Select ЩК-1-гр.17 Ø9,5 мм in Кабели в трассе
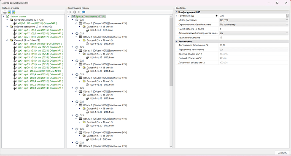This screenshot has height=156, width=291. (x=40, y=33)
